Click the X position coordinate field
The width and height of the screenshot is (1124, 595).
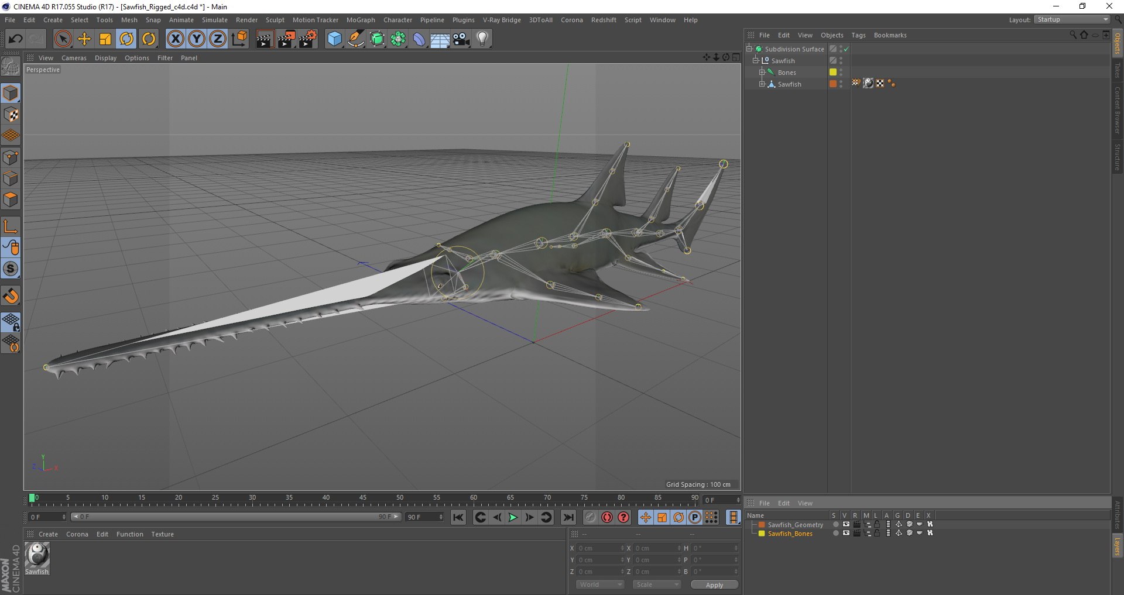tap(601, 548)
